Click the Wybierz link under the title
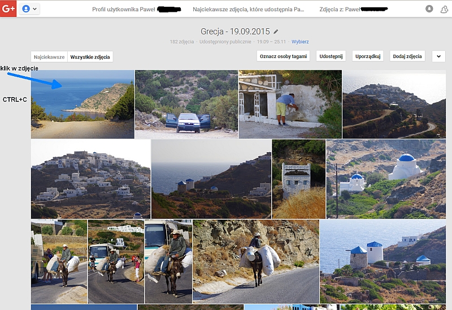The width and height of the screenshot is (452, 310). click(x=300, y=42)
